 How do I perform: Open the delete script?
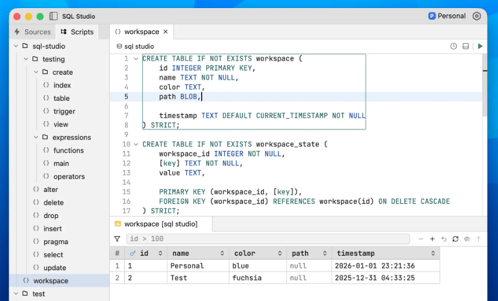[53, 202]
